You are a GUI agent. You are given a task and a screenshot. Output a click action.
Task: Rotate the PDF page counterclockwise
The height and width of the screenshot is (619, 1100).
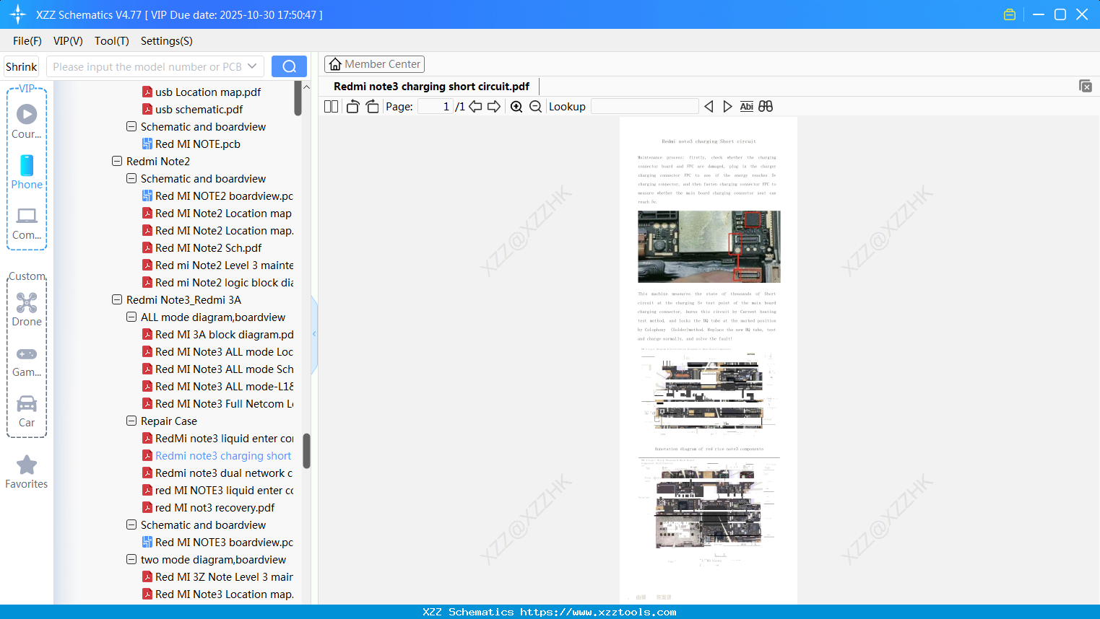[352, 107]
